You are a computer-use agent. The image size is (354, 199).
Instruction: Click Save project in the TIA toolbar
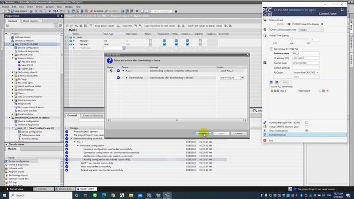pyautogui.click(x=19, y=11)
